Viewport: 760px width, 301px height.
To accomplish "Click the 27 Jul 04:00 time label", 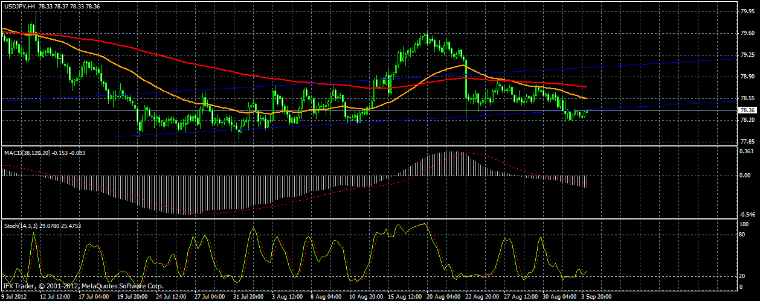I will coord(209,297).
